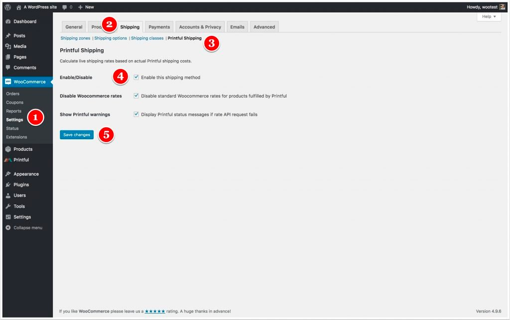
Task: Expand the Help dropdown
Action: [489, 16]
